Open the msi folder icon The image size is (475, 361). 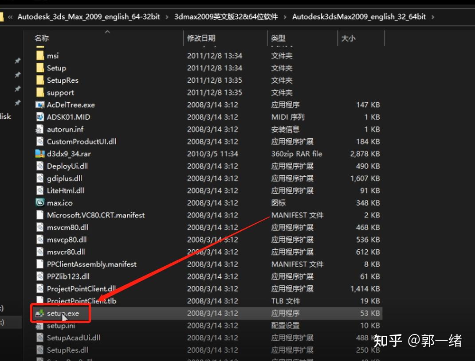[x=39, y=56]
